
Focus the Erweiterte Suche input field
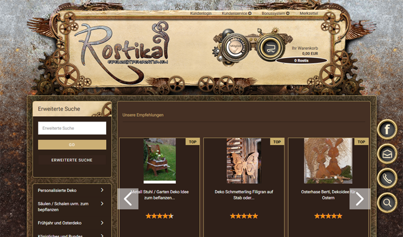(72, 128)
